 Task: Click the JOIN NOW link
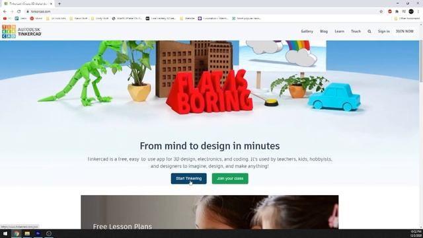point(404,31)
